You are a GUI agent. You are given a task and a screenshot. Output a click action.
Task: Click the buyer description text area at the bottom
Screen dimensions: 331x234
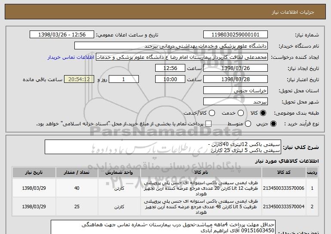163,227
